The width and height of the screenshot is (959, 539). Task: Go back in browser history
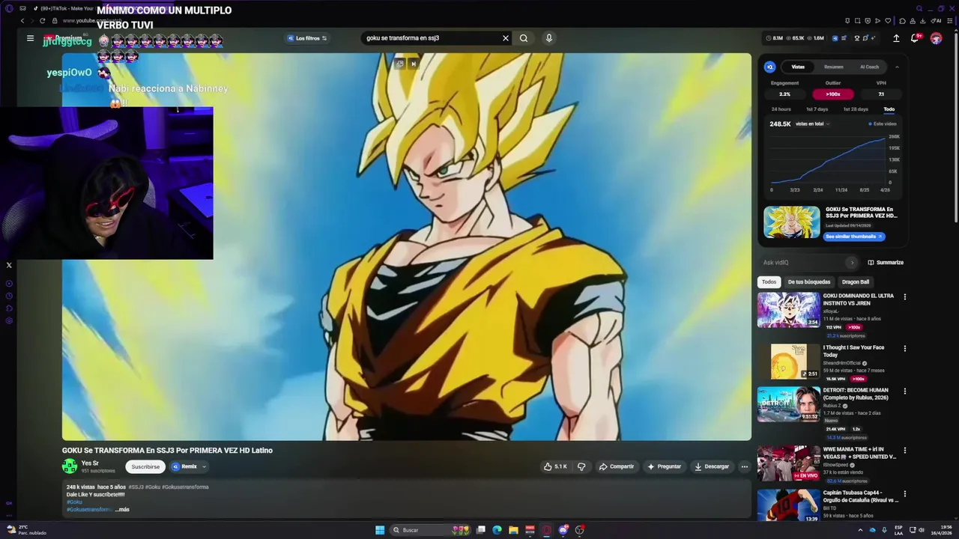pyautogui.click(x=22, y=21)
